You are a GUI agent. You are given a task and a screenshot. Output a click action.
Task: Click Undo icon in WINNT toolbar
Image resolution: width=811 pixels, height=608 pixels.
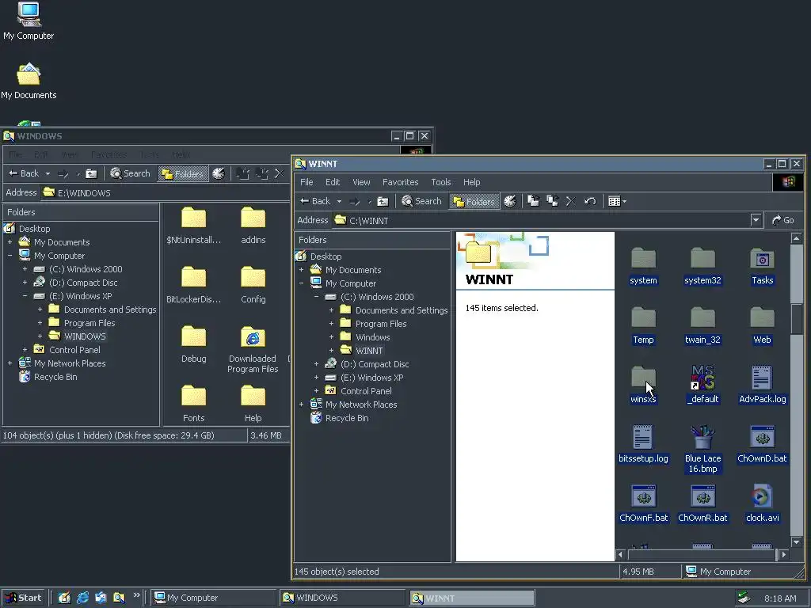pos(590,201)
